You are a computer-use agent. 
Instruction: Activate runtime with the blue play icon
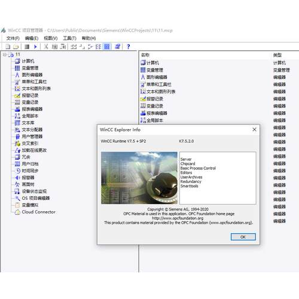point(35,47)
